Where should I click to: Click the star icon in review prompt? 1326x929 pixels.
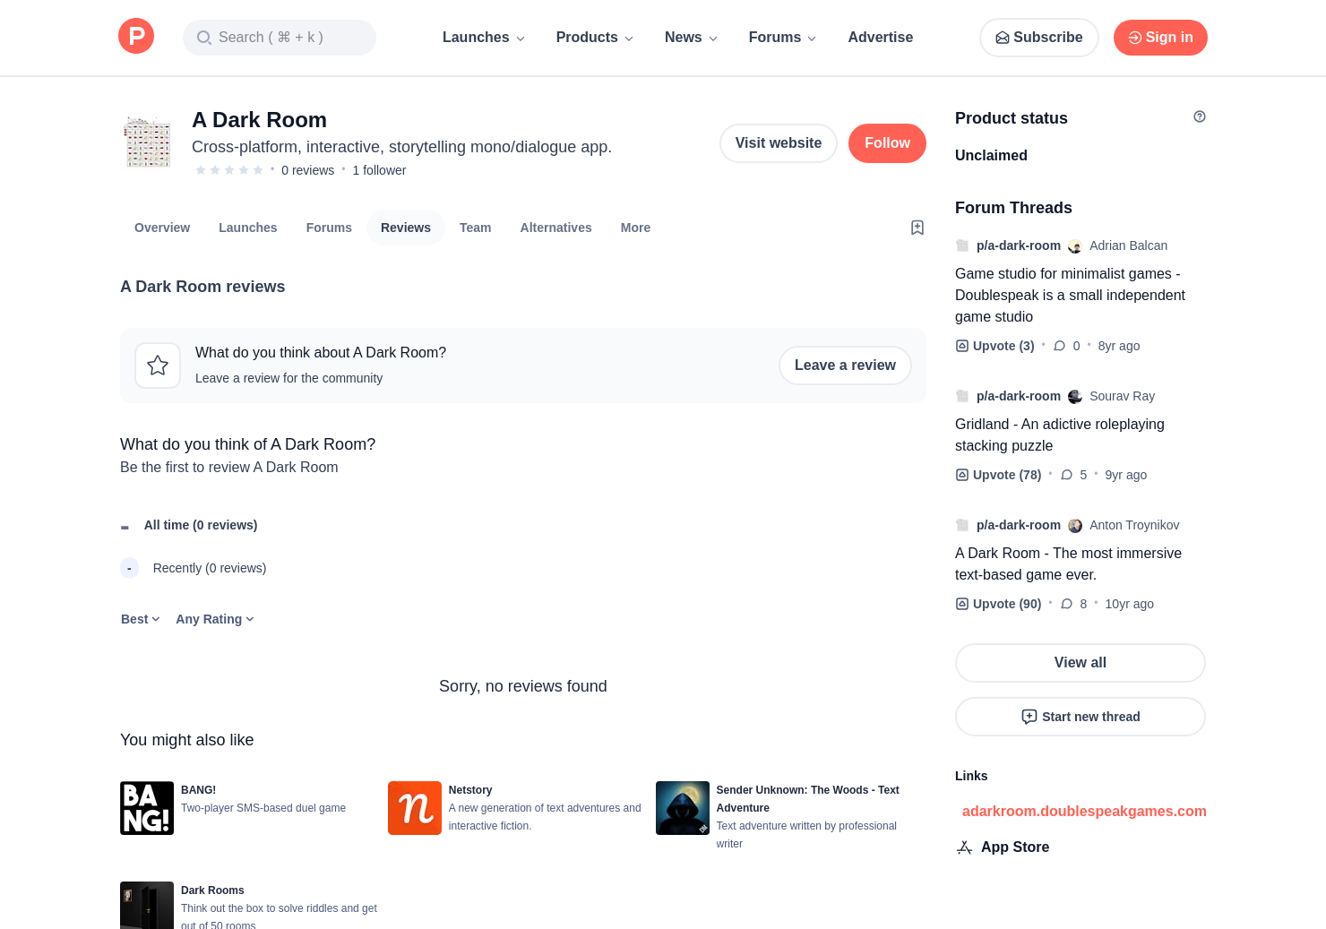[x=158, y=366]
